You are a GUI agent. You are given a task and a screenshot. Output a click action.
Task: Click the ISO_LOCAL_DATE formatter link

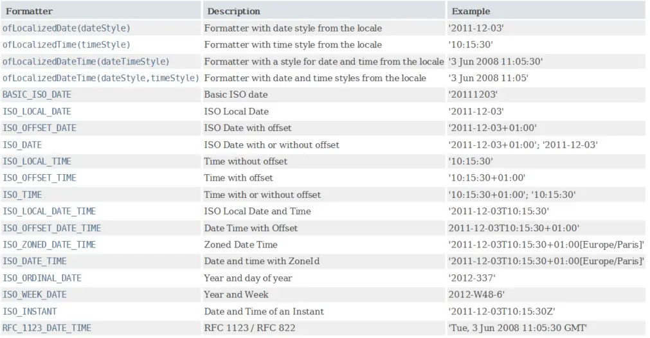click(x=37, y=112)
